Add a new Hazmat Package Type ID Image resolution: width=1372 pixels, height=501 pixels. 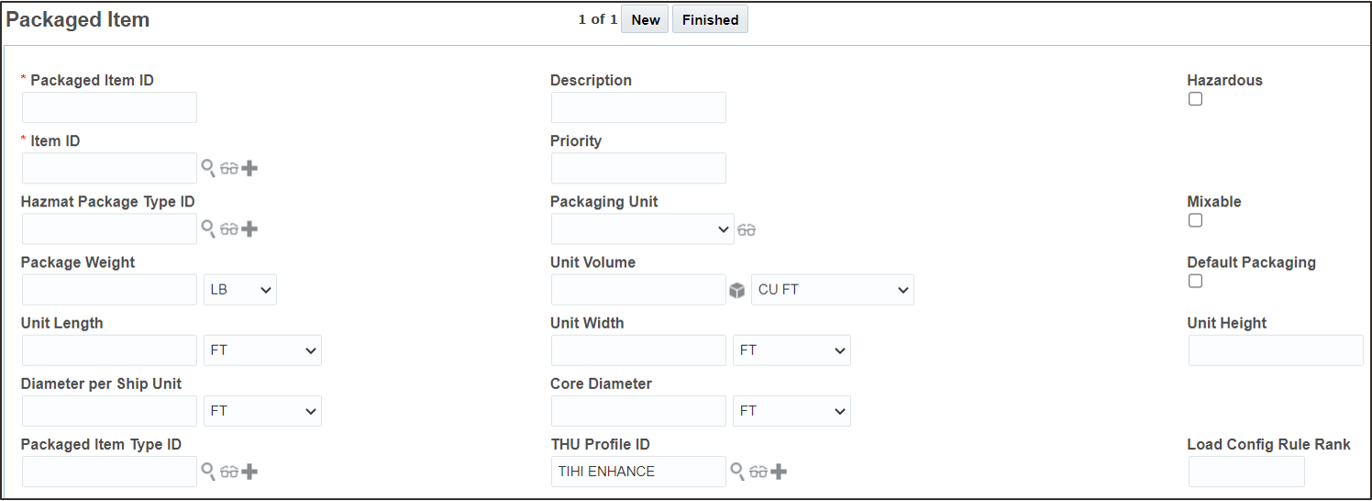pyautogui.click(x=249, y=229)
